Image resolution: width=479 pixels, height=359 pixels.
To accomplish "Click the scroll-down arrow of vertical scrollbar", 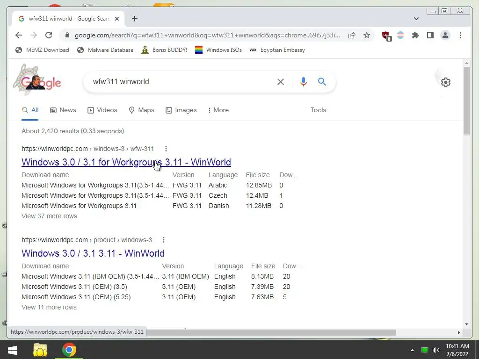I will (x=466, y=324).
